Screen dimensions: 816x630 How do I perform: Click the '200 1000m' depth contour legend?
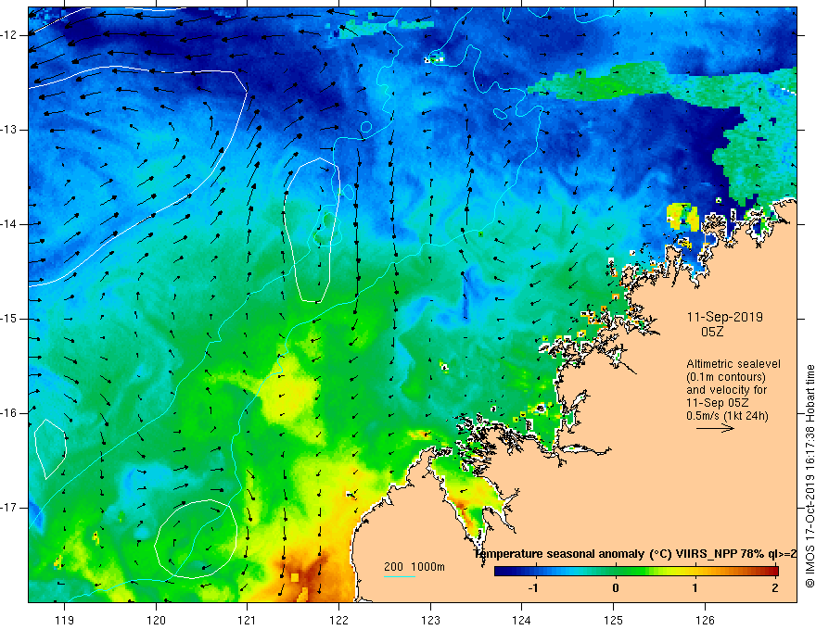(414, 567)
